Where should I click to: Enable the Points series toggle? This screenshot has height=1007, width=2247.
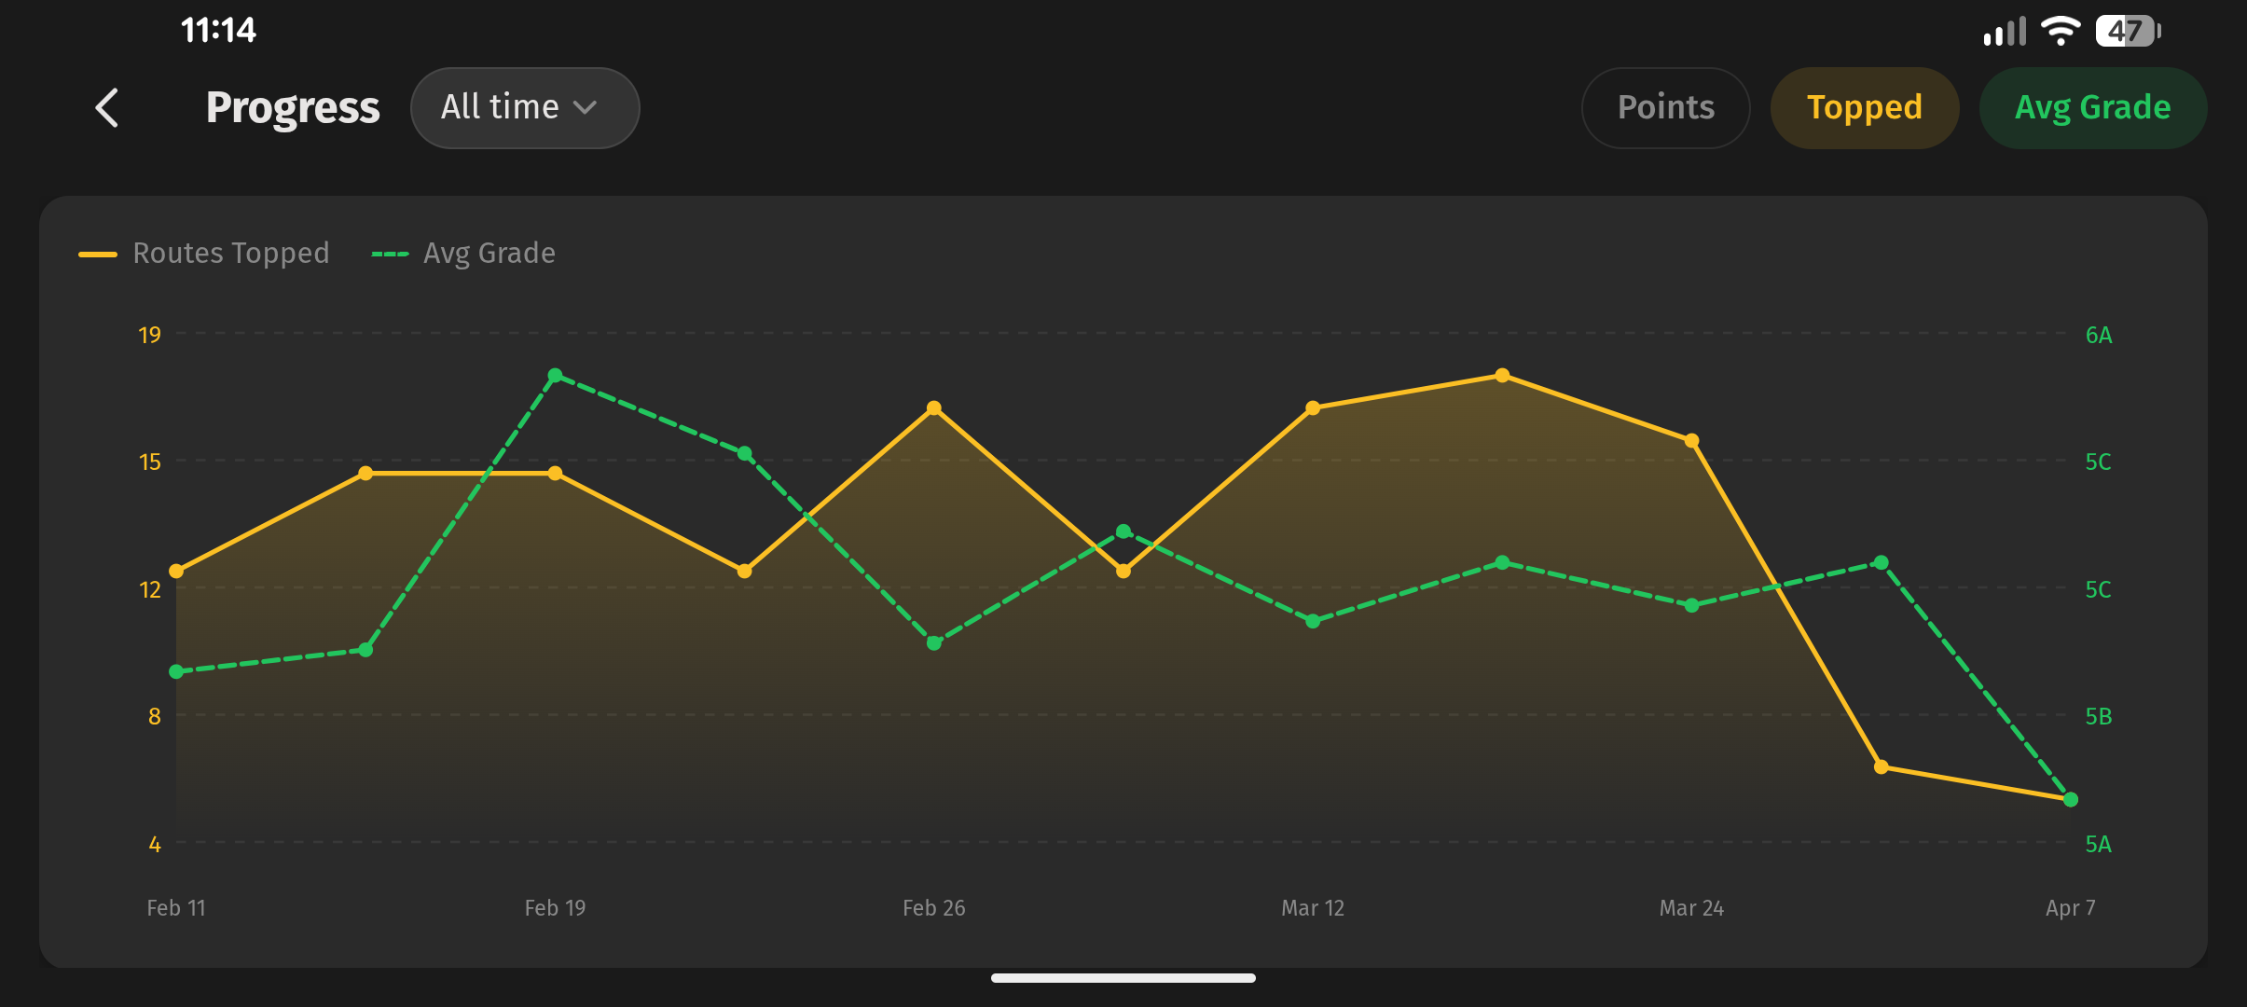point(1665,108)
